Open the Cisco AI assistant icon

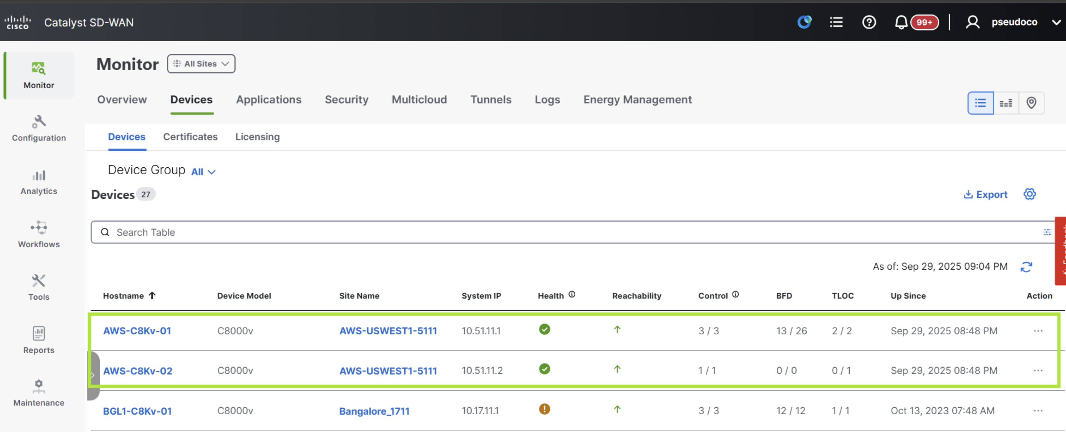[804, 22]
